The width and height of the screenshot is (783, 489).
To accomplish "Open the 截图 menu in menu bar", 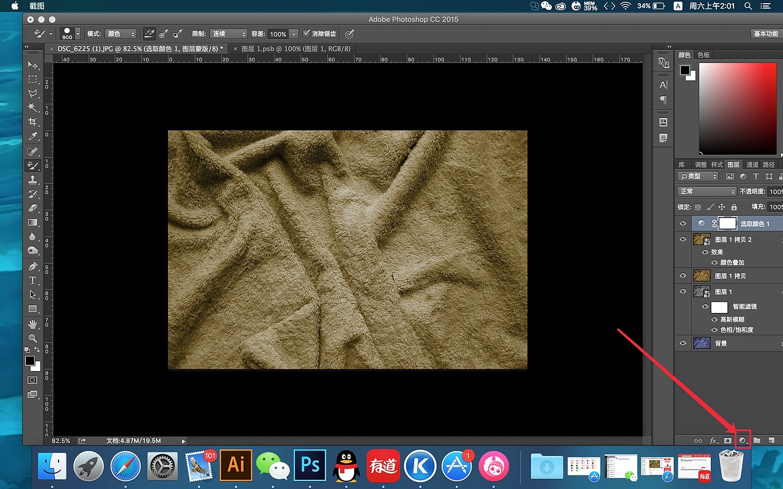I will point(37,6).
